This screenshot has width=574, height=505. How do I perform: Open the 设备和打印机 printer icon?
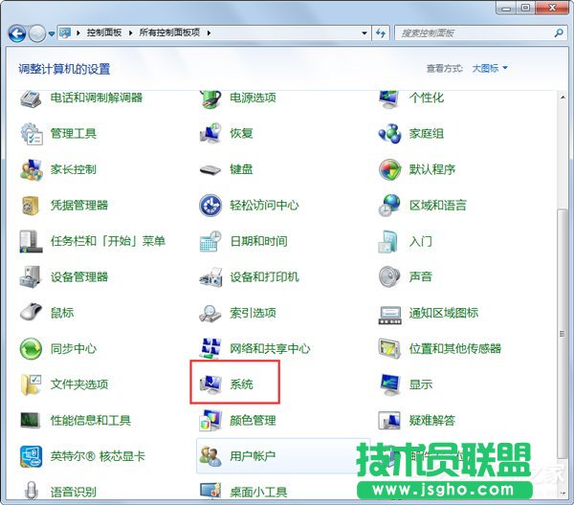(210, 277)
